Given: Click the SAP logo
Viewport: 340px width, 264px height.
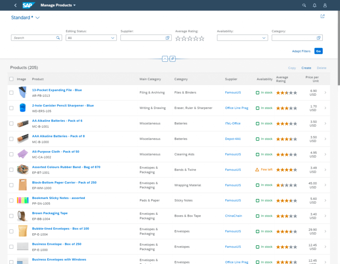Looking at the screenshot, I should pyautogui.click(x=28, y=5).
